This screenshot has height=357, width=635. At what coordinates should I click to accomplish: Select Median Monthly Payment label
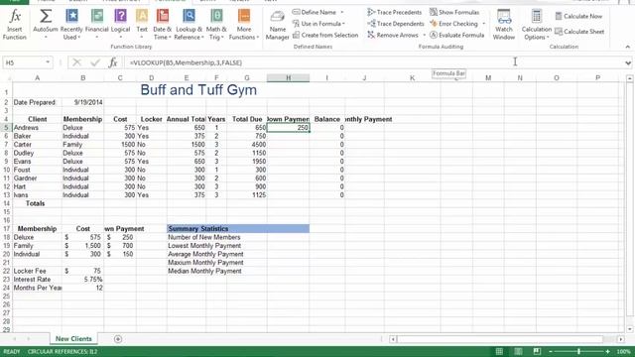pyautogui.click(x=204, y=271)
